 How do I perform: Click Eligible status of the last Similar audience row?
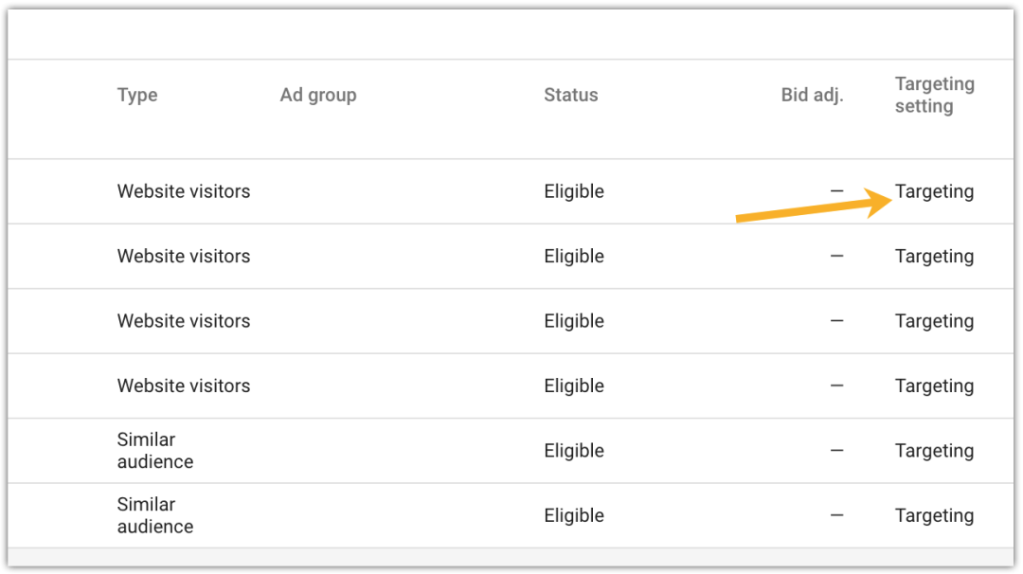click(574, 515)
